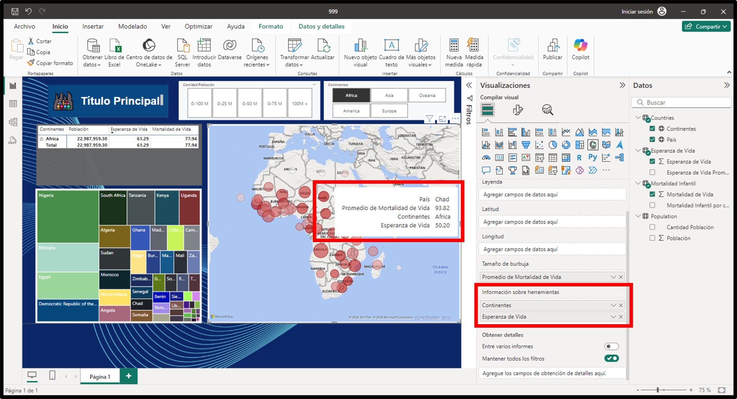Click Iniciar sesión link
This screenshot has height=399, width=737.
point(637,12)
